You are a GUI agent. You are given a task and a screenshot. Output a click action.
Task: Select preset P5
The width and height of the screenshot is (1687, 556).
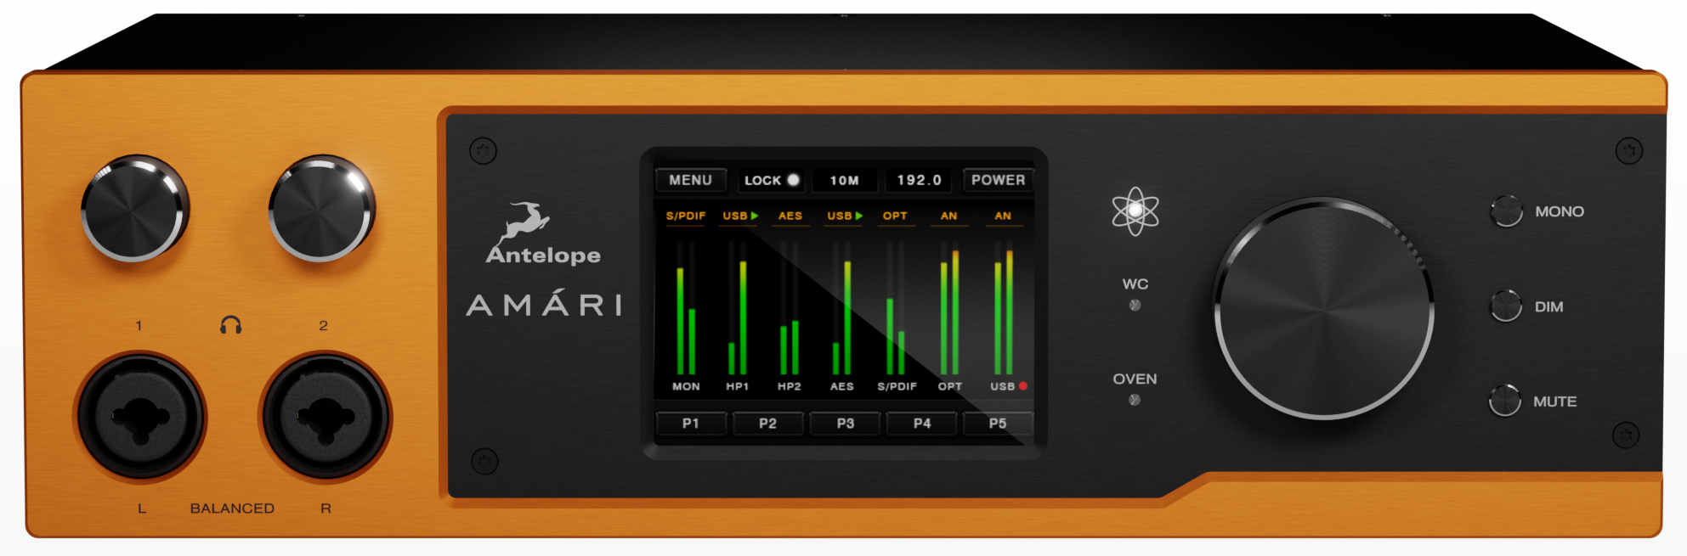pyautogui.click(x=998, y=423)
